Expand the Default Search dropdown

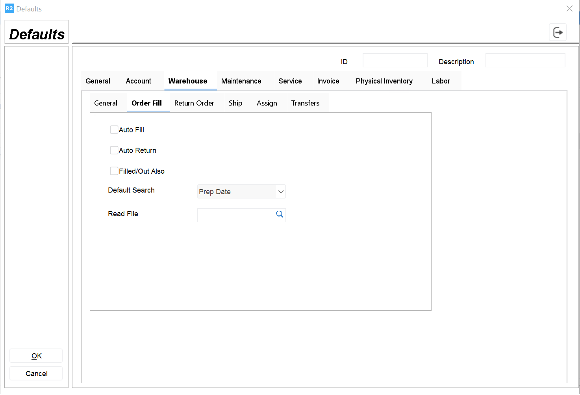(x=280, y=192)
